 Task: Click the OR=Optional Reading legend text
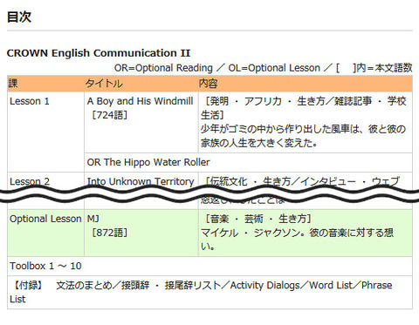(163, 68)
